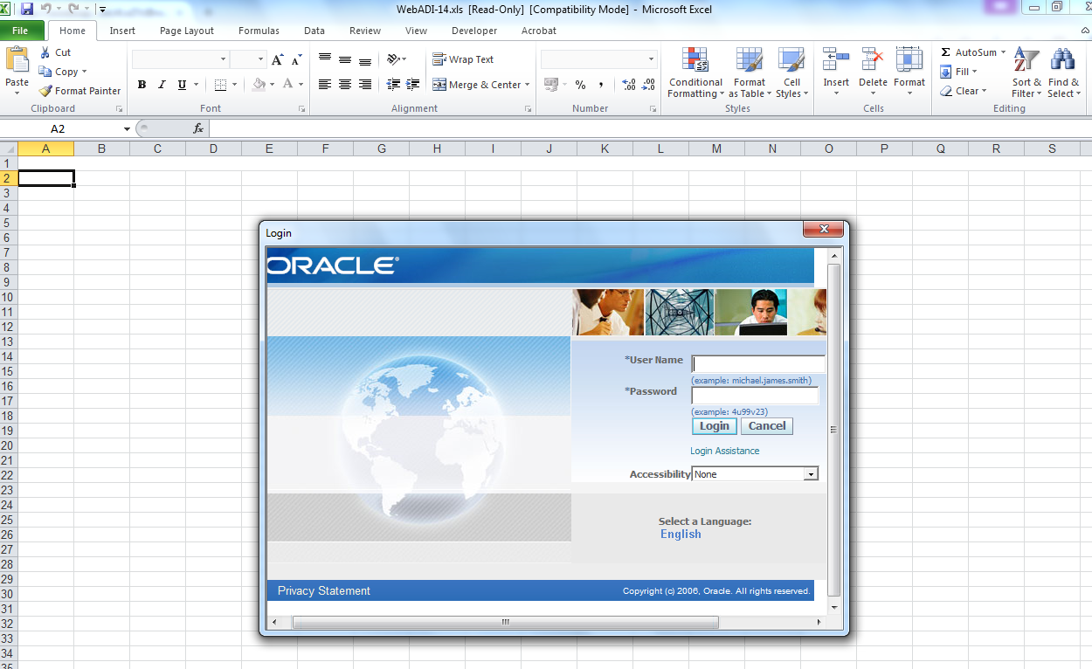Open the Merge & Center dropdown arrow
The image size is (1092, 669).
click(x=529, y=85)
